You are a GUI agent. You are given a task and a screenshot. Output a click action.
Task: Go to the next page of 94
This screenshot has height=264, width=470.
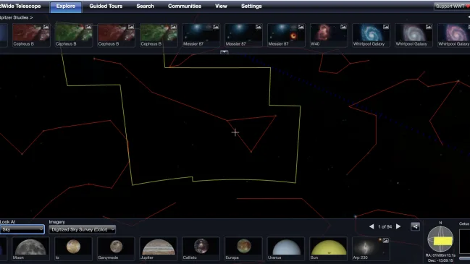click(x=398, y=226)
